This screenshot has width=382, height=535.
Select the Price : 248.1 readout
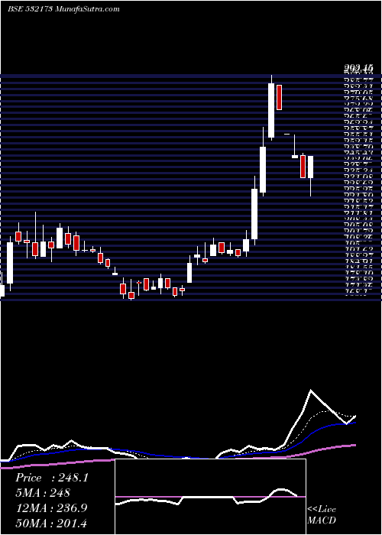(x=52, y=478)
